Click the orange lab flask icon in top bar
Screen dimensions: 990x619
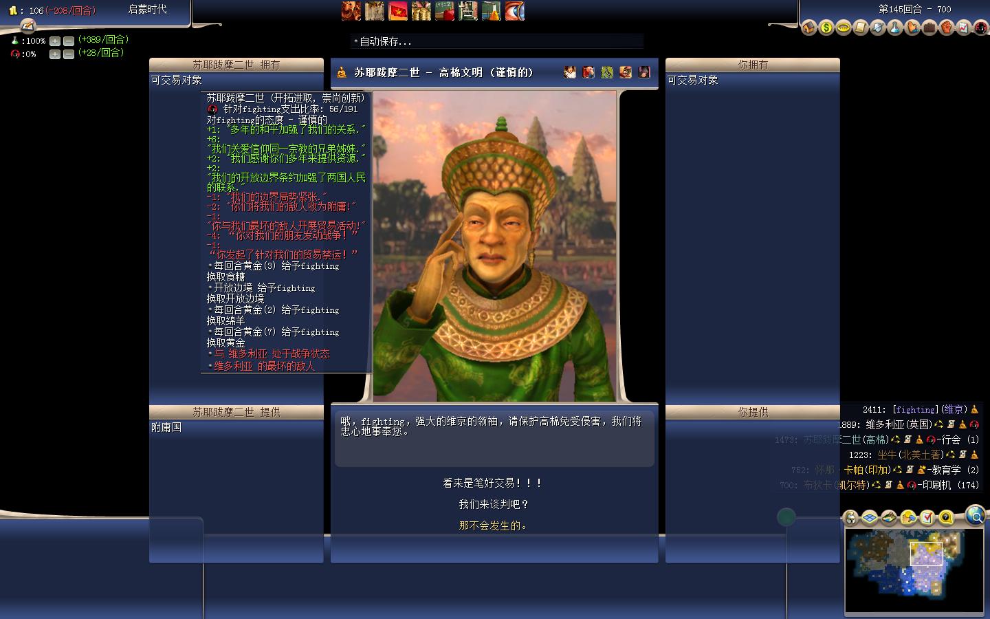[x=492, y=10]
